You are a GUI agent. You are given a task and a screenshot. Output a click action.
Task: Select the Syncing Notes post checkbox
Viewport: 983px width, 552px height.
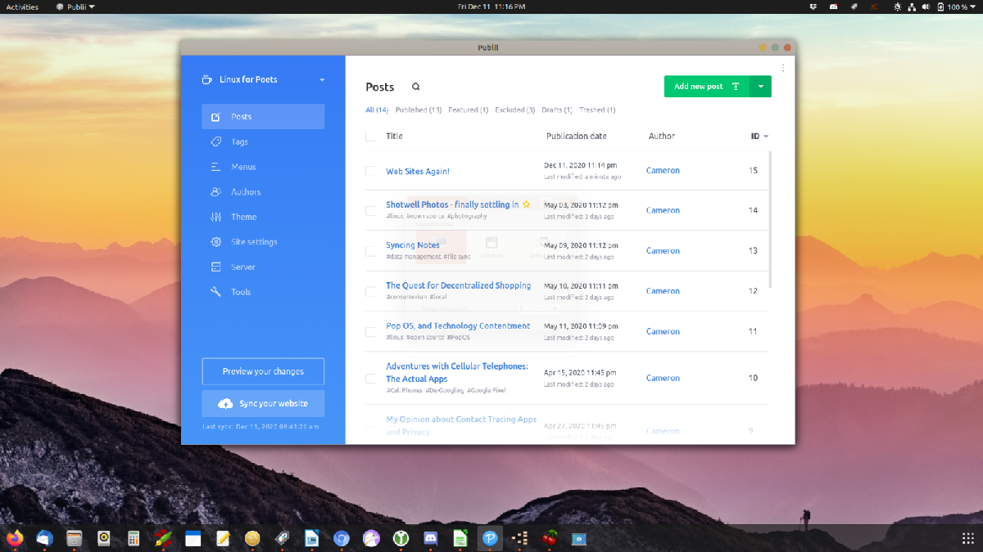click(x=370, y=251)
